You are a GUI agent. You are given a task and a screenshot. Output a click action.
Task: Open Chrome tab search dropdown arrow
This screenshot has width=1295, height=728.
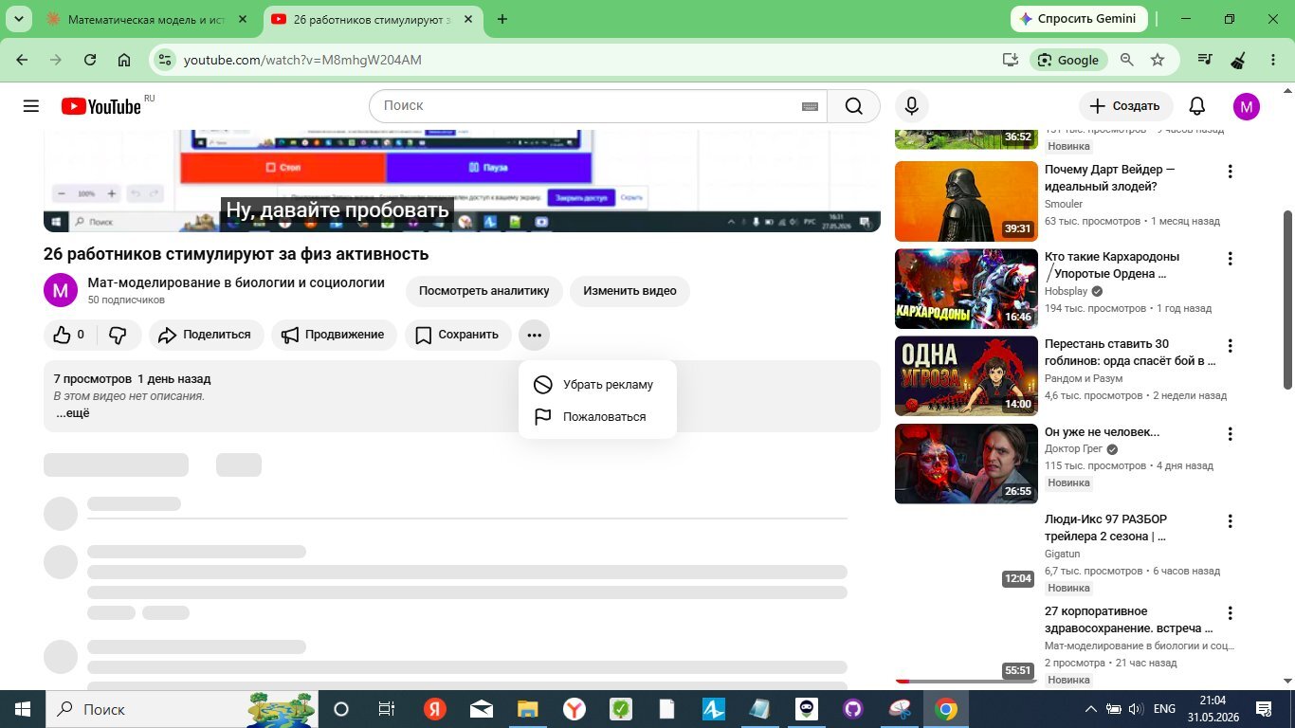[x=19, y=19]
